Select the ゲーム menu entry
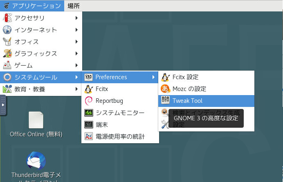The width and height of the screenshot is (283, 182). click(41, 65)
